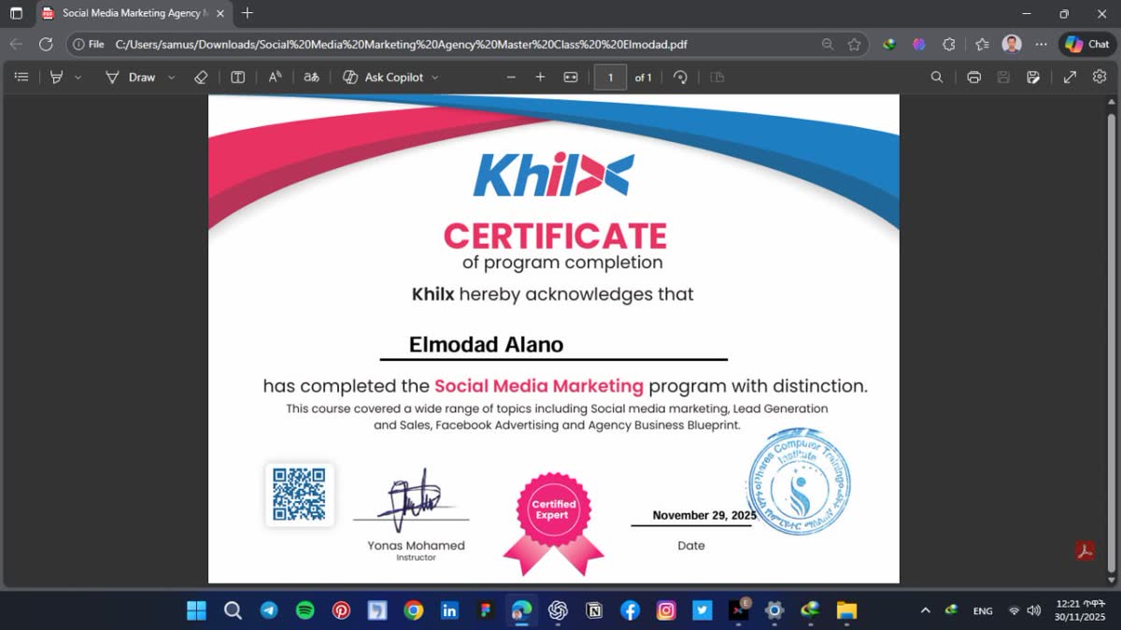Click the browser Back button
Screen dimensions: 1121x630
pyautogui.click(x=16, y=44)
